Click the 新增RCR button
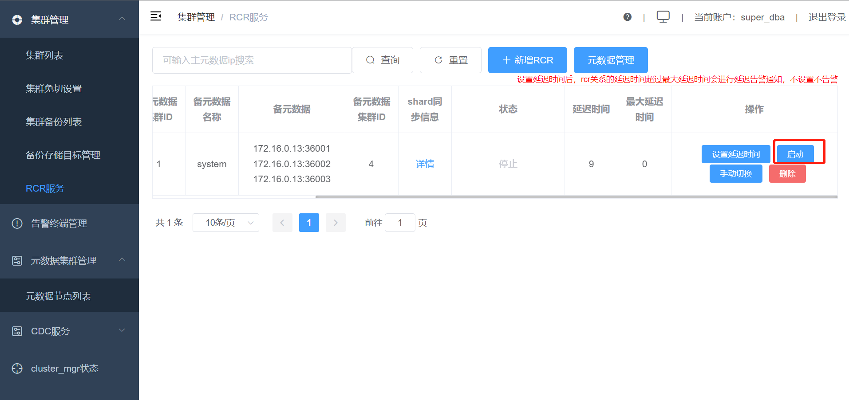This screenshot has height=400, width=849. (x=528, y=60)
